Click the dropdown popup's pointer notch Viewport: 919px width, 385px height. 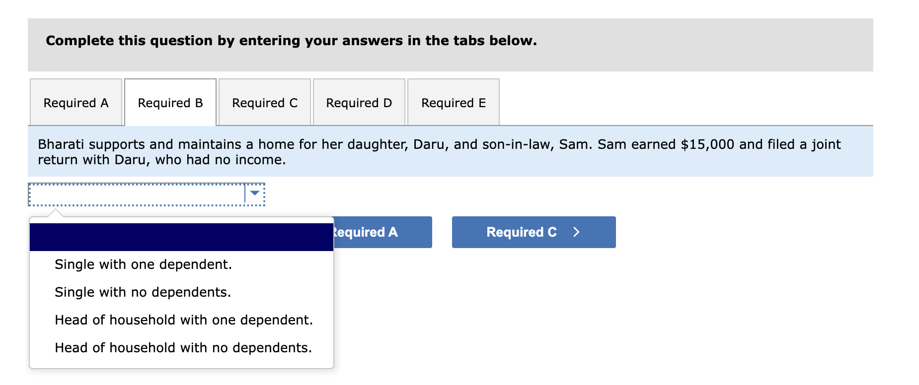(x=56, y=213)
